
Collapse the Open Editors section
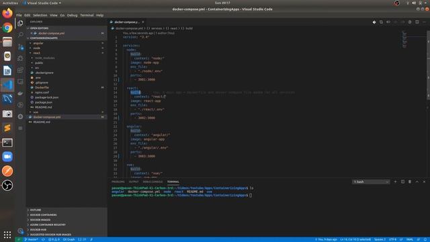point(67,28)
